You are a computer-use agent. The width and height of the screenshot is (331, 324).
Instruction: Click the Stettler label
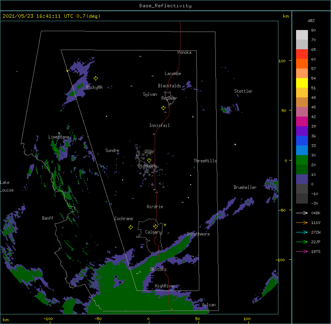coord(243,91)
